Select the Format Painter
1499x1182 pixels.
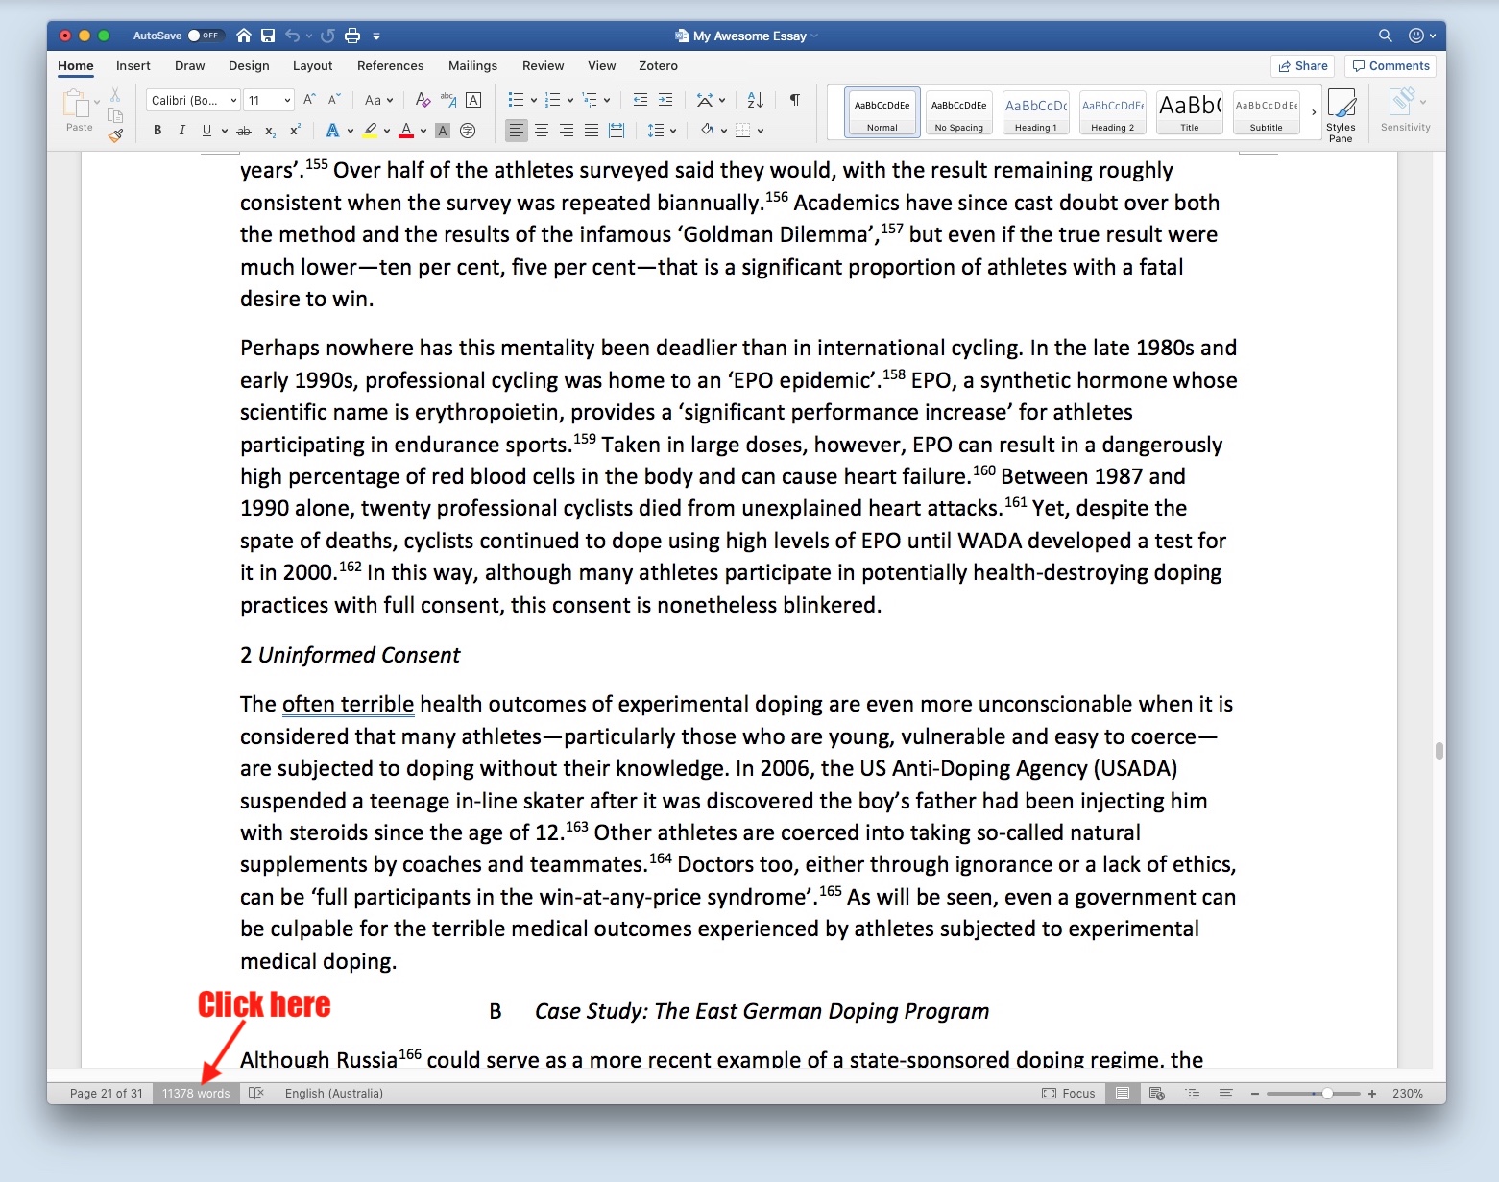tap(115, 135)
